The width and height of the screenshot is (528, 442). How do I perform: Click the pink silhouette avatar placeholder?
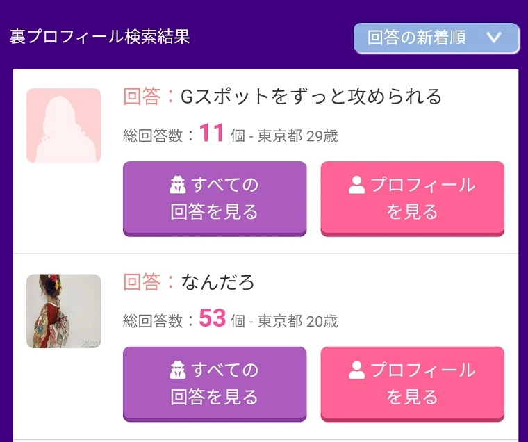[x=64, y=126]
